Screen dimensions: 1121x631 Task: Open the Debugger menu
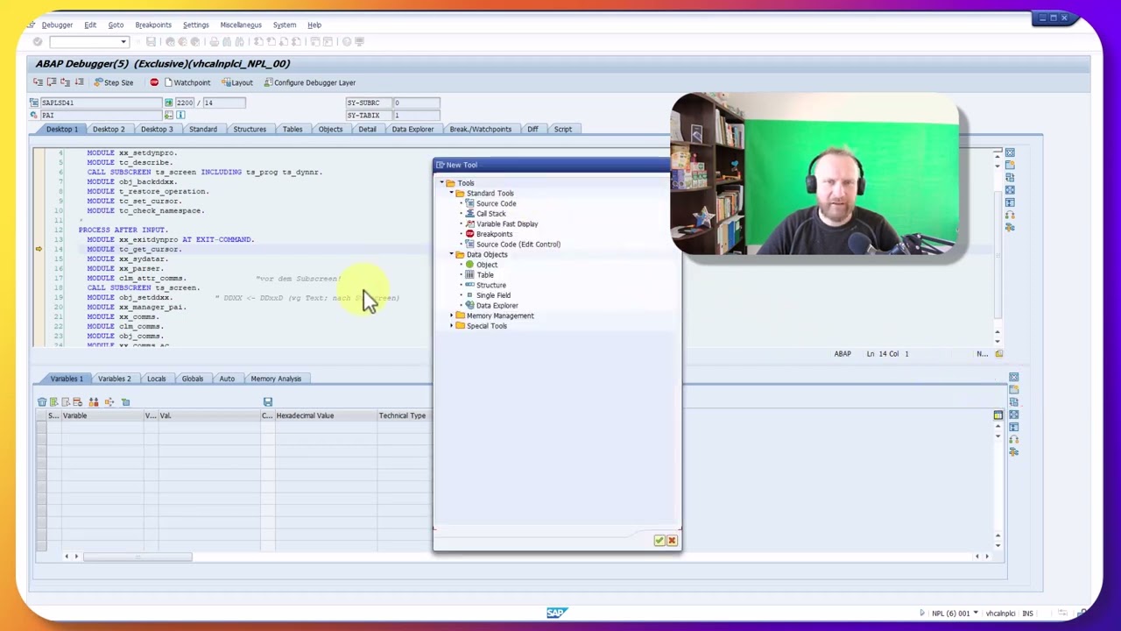click(x=57, y=25)
